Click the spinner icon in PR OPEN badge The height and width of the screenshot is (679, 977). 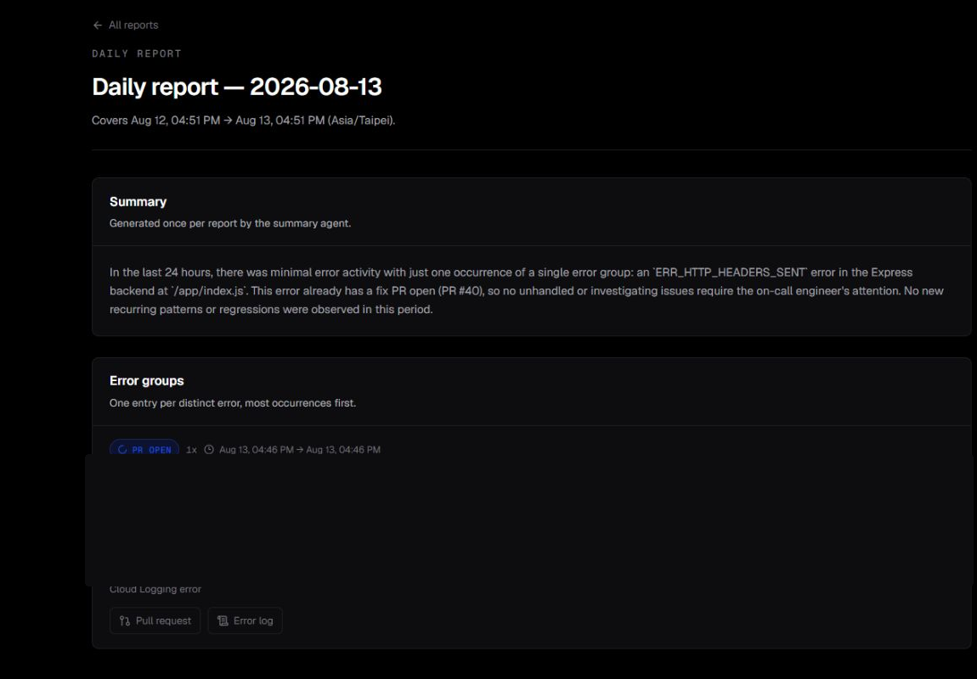click(122, 449)
